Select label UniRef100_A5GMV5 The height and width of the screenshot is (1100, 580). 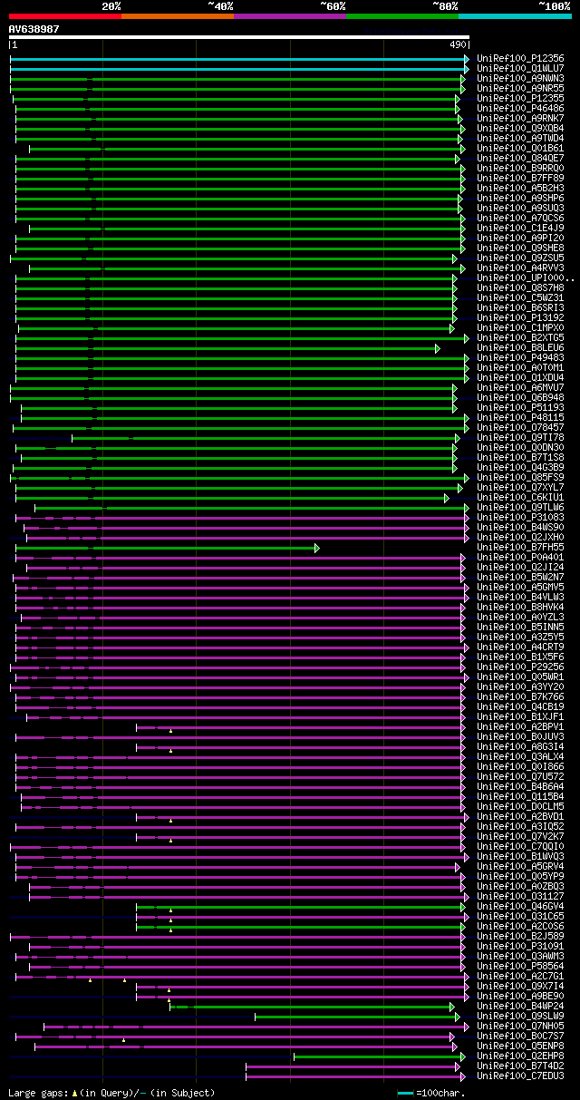click(x=520, y=587)
